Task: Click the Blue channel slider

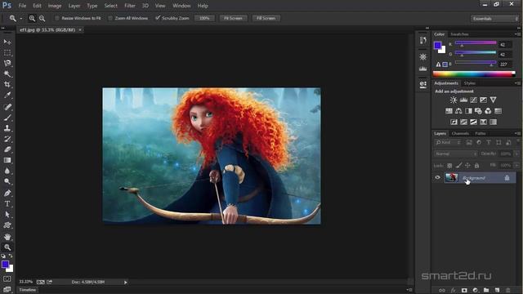Action: coord(476,62)
